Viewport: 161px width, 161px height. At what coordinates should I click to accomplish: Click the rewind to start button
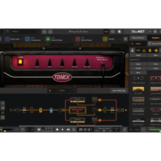(x=68, y=130)
